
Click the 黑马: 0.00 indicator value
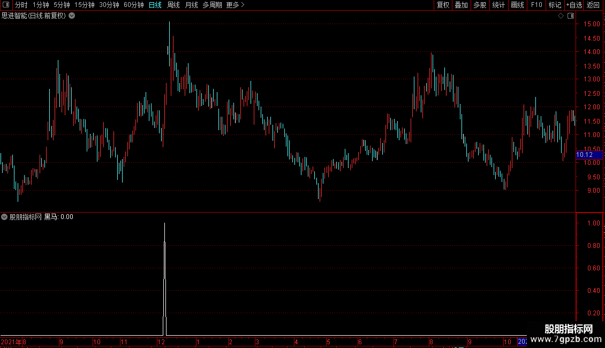tap(59, 217)
